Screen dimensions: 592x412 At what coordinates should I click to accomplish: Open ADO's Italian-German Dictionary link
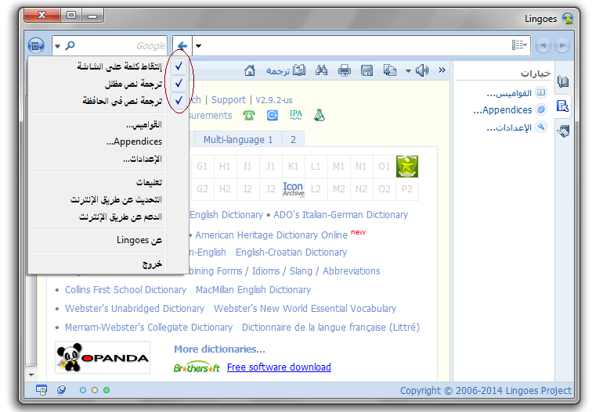(x=341, y=214)
